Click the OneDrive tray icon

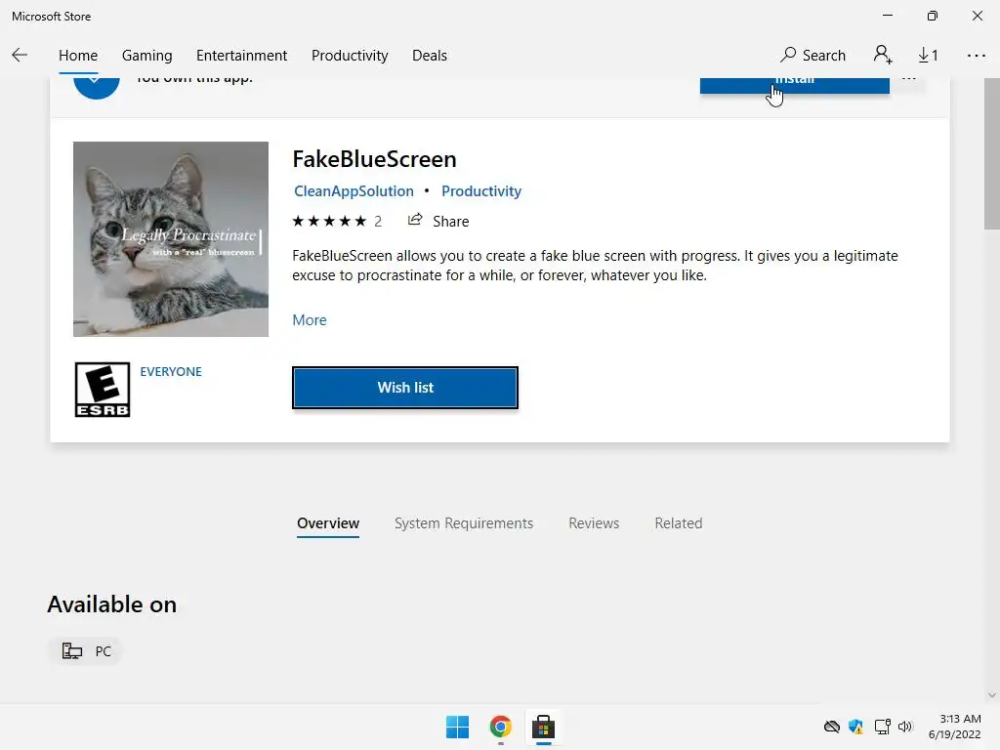coord(832,727)
